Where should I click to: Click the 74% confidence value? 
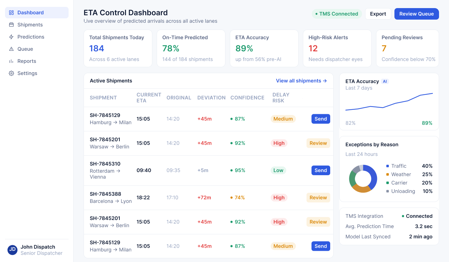tap(238, 198)
